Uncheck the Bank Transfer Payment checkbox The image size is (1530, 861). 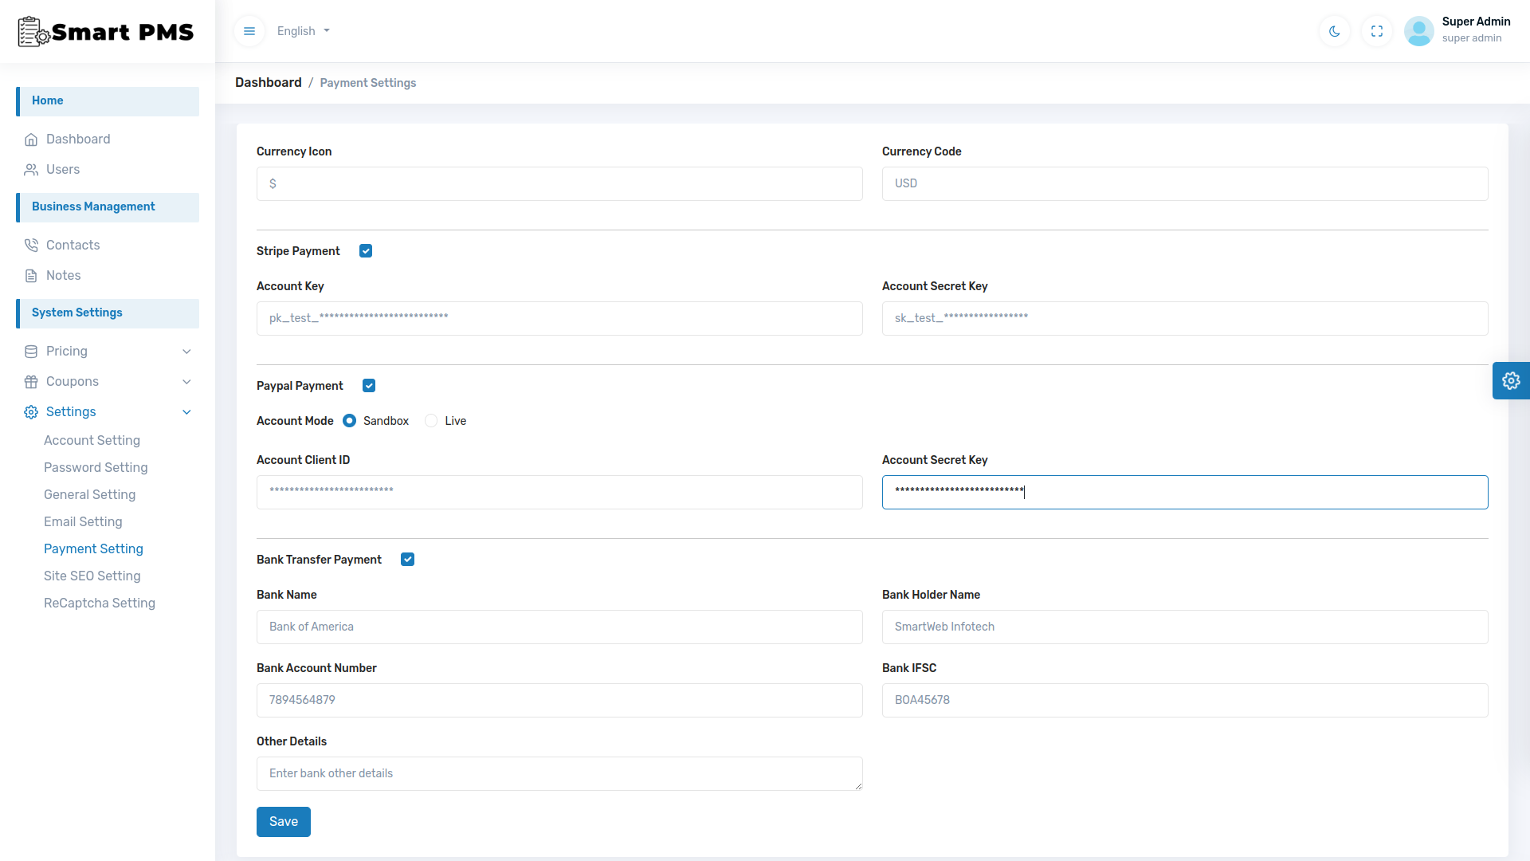point(407,560)
